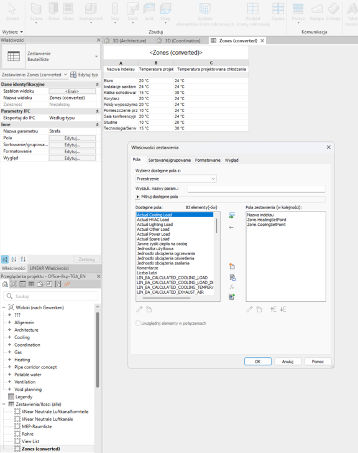
Task: Select the Komponent tool in ribbon
Action: [91, 12]
